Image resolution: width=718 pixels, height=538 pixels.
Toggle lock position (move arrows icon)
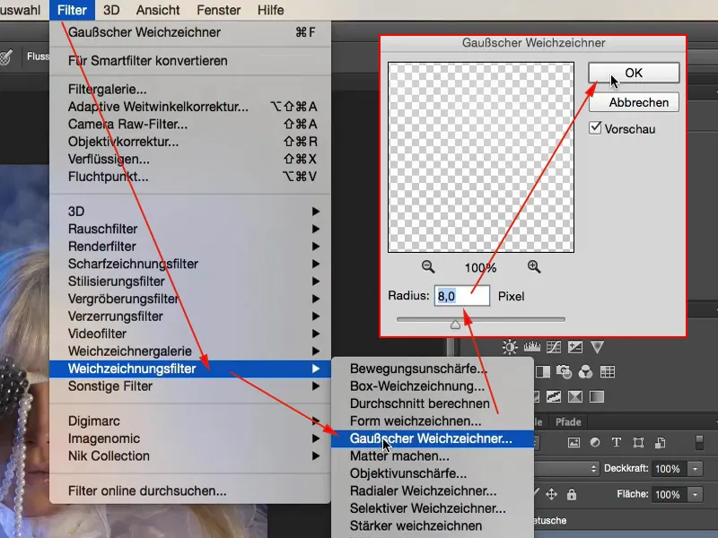551,494
